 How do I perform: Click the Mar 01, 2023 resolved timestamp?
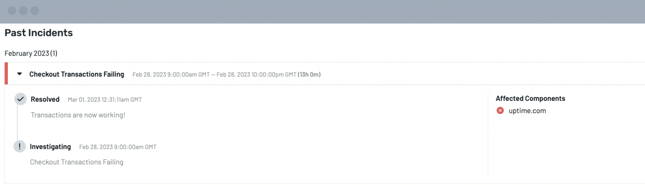[x=105, y=100]
